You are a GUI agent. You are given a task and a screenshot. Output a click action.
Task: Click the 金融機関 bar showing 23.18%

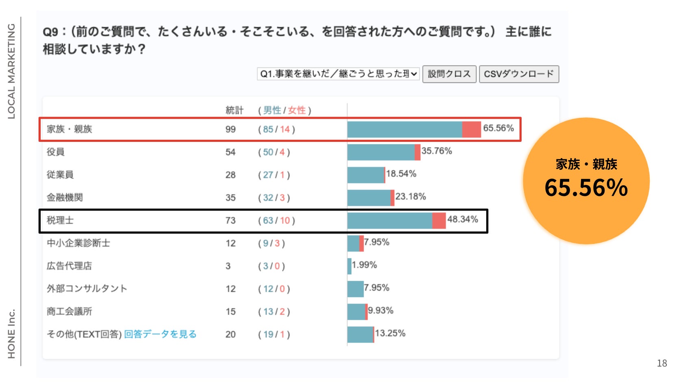(x=371, y=198)
